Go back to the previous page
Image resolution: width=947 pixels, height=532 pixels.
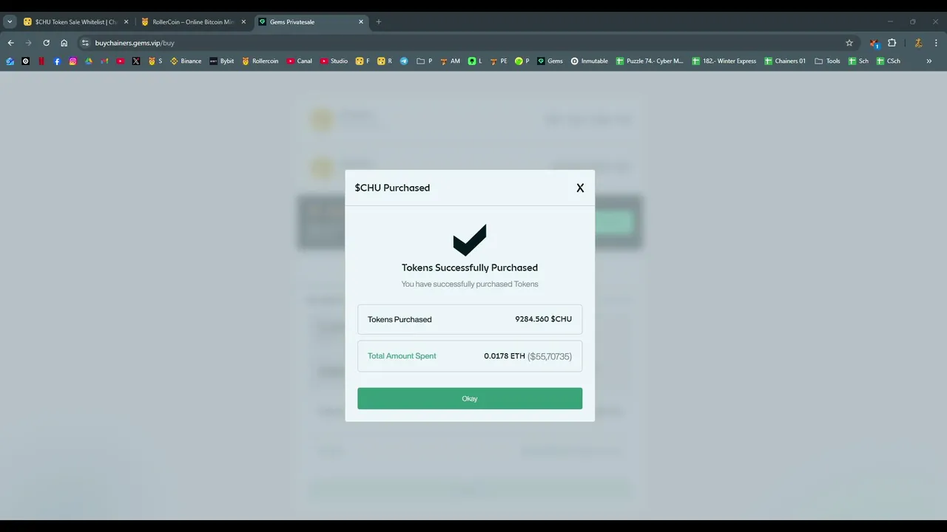(x=10, y=43)
